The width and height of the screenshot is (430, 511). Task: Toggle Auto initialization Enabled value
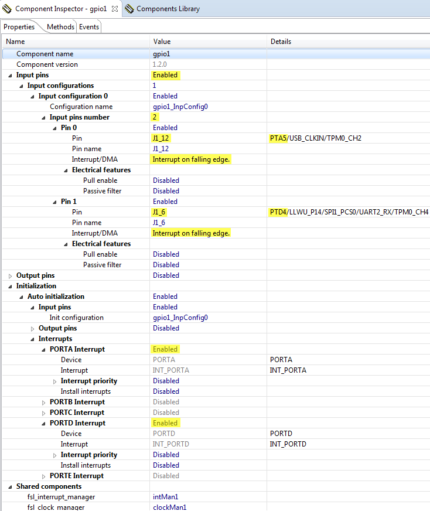(x=165, y=297)
